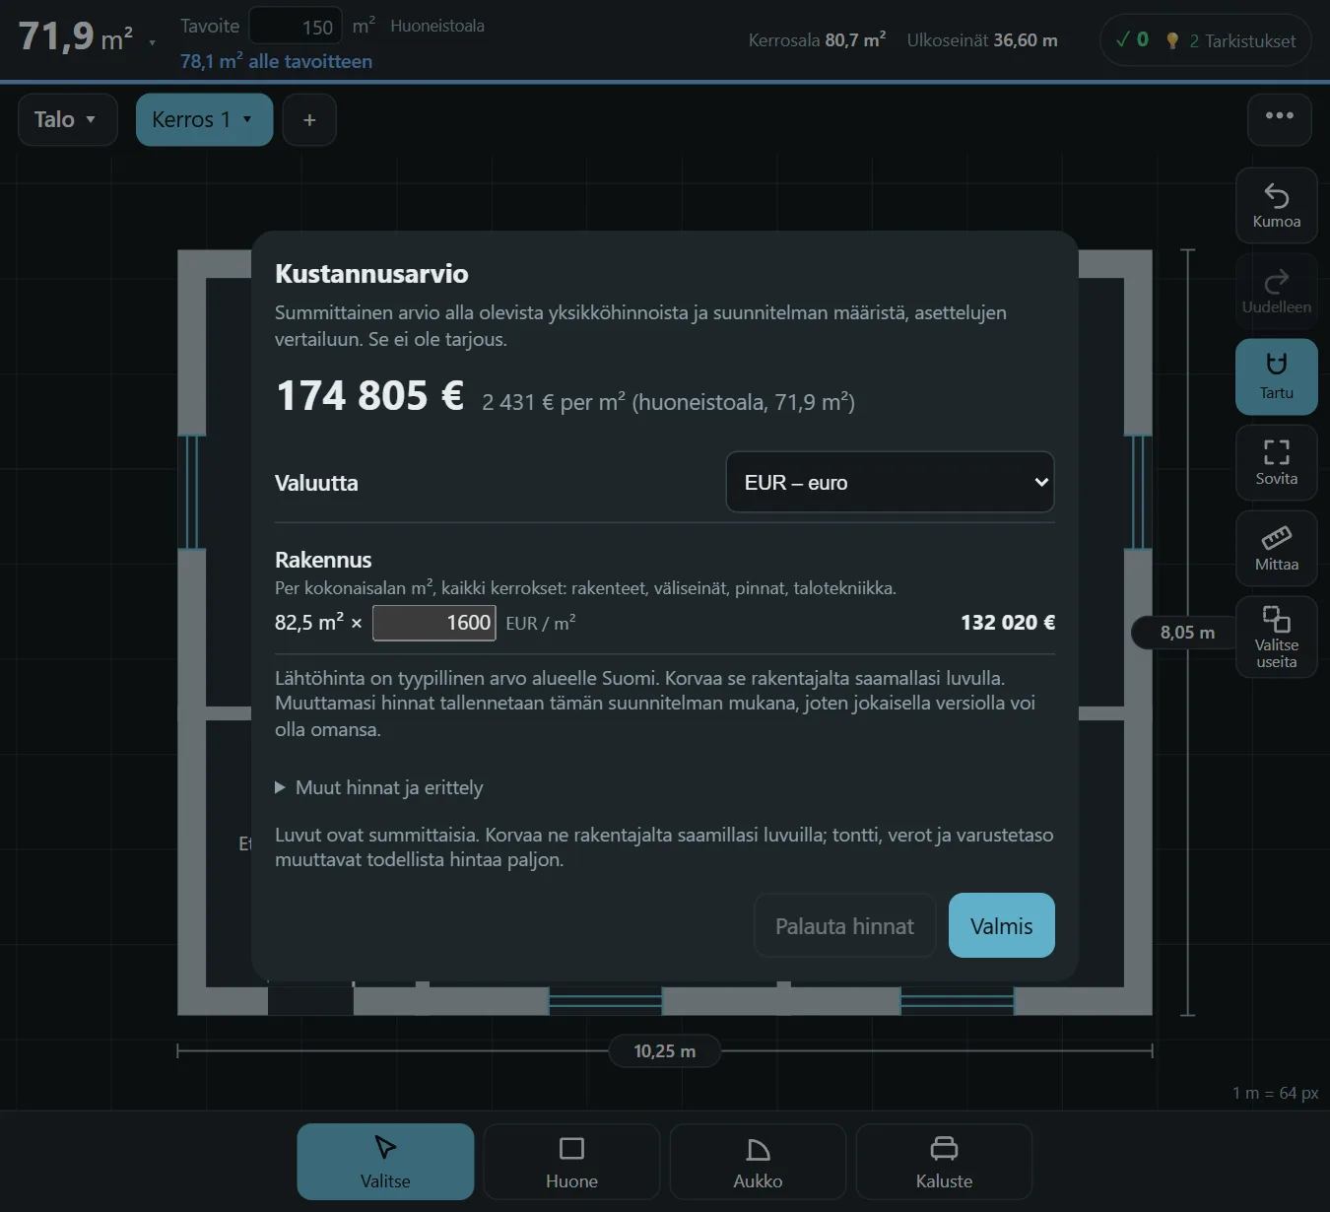1330x1212 pixels.
Task: Click the 174 805 € total estimate
Action: [x=370, y=396]
